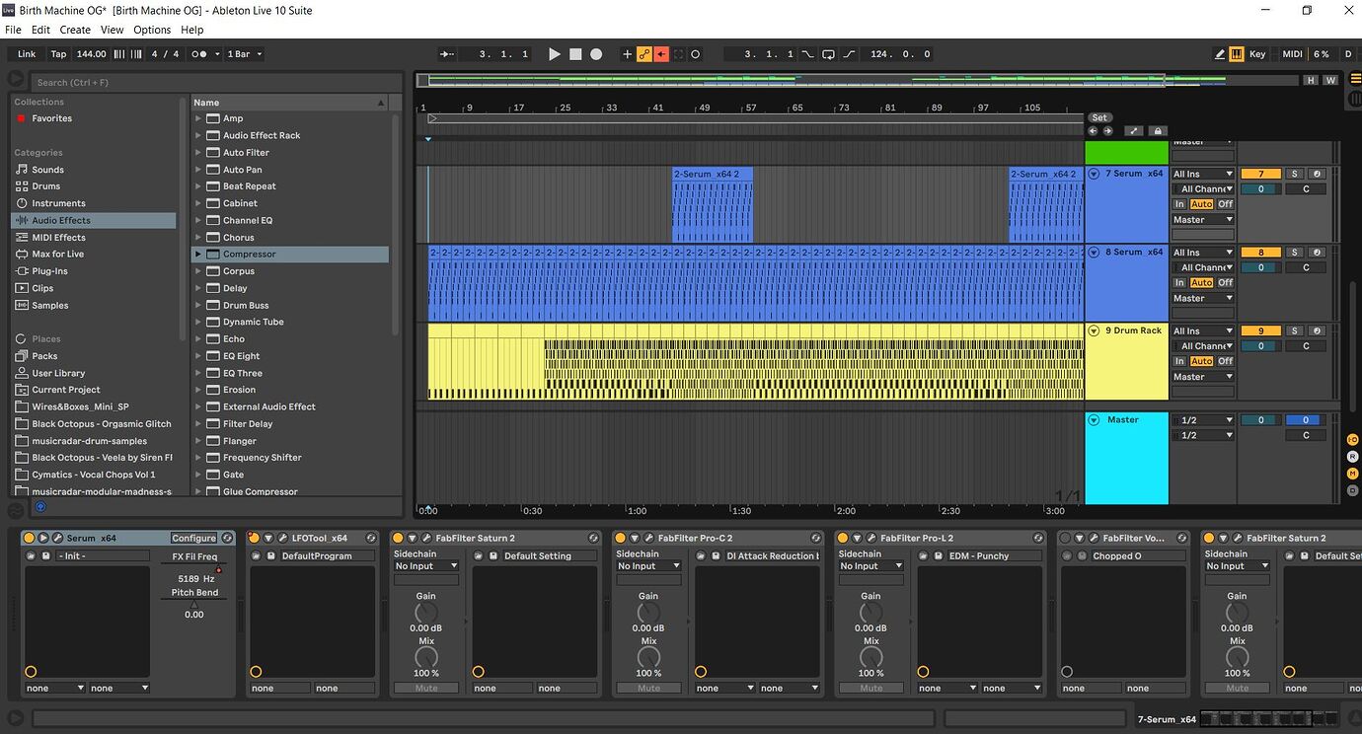The image size is (1362, 734).
Task: Click the W optimize width button
Action: [x=1330, y=80]
